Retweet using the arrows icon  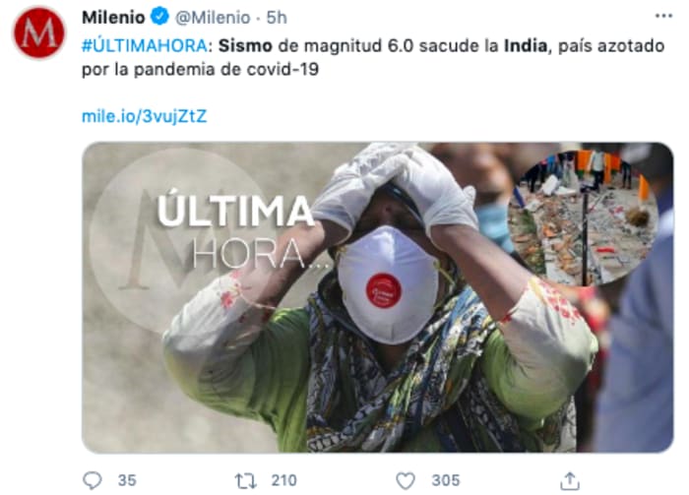coord(245,481)
